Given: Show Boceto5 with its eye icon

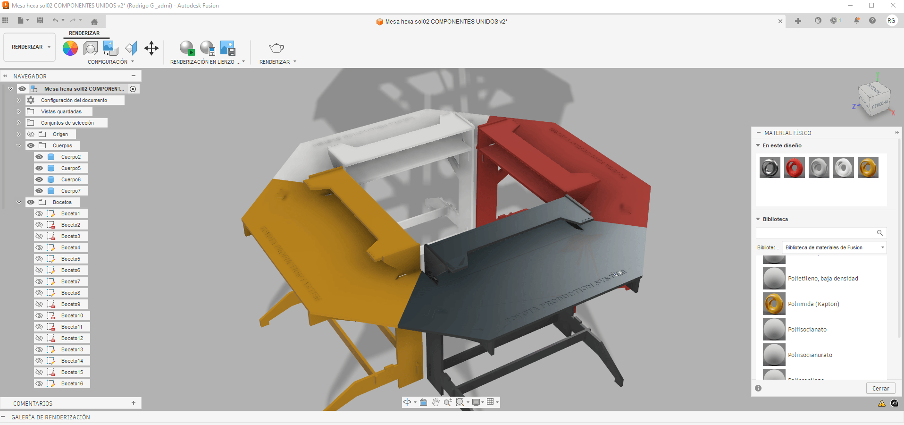Looking at the screenshot, I should [x=39, y=259].
